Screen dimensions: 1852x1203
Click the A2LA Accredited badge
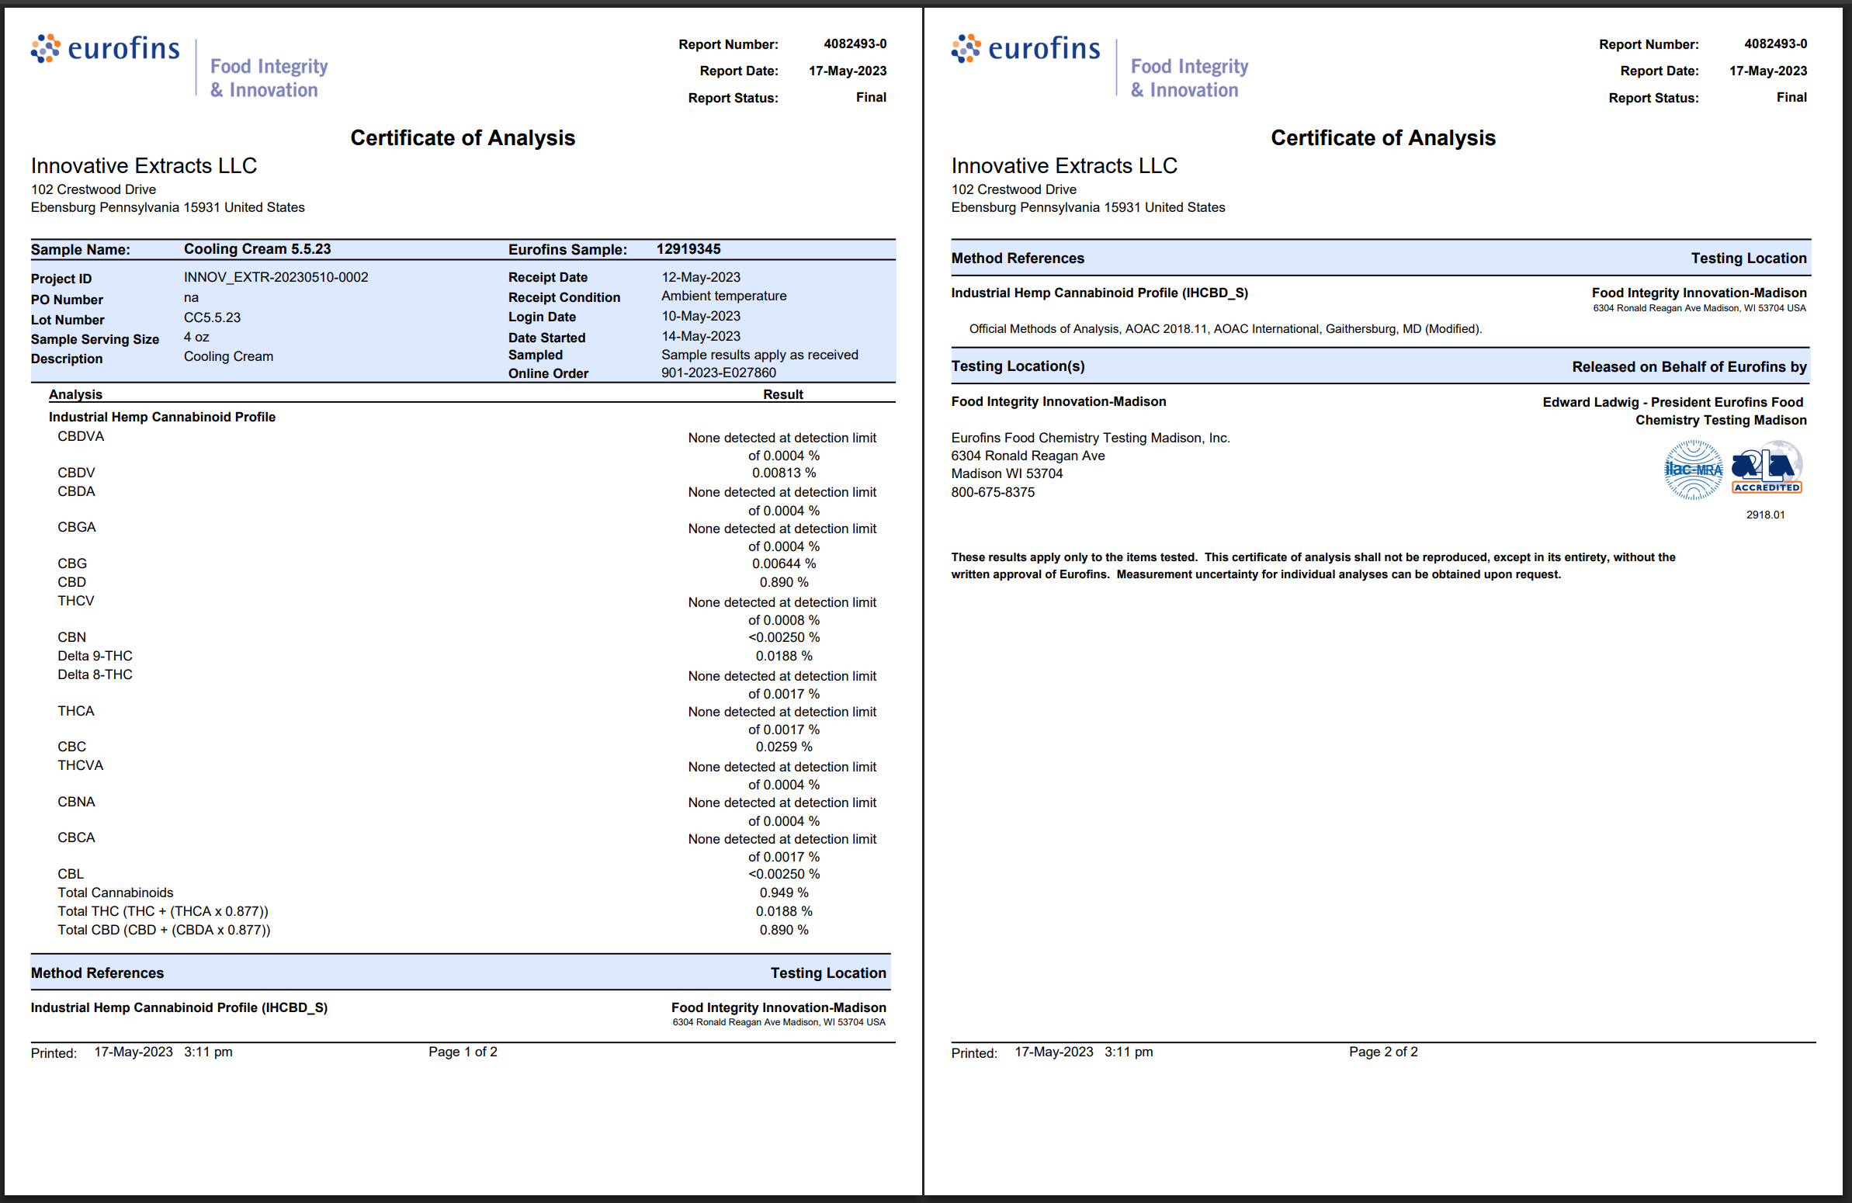[1767, 468]
